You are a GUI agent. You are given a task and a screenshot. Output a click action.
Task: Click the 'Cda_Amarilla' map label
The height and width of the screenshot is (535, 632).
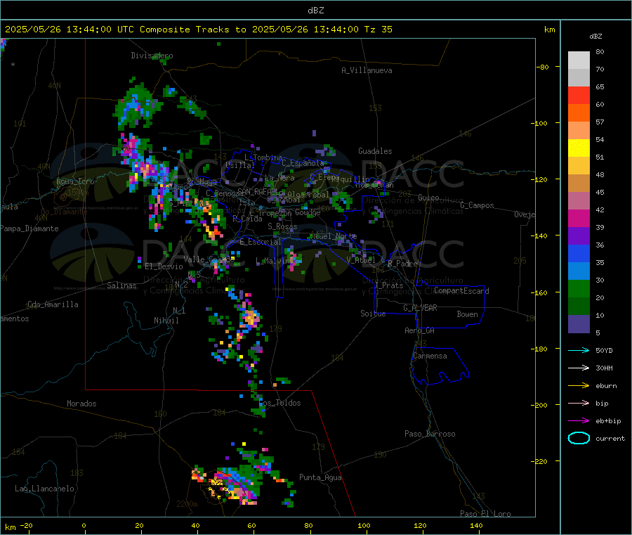coord(53,304)
